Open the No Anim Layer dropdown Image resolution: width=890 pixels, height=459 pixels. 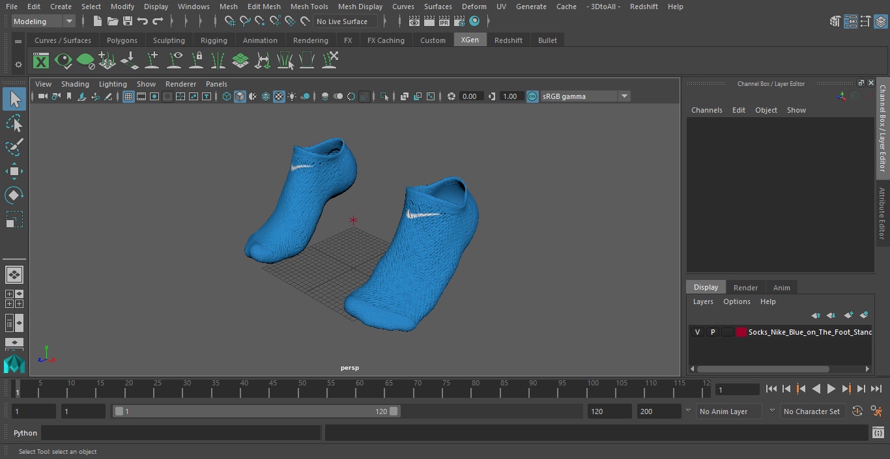[x=730, y=411]
